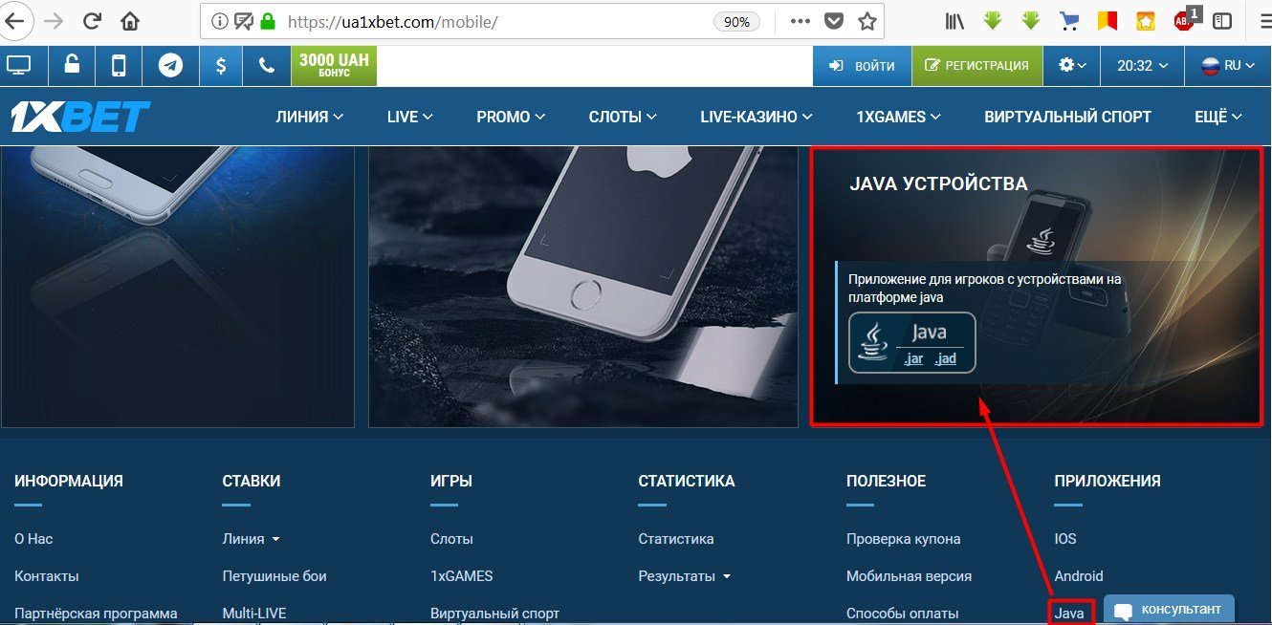The image size is (1272, 625).
Task: Open Петушиные бои footer link
Action: (x=274, y=576)
